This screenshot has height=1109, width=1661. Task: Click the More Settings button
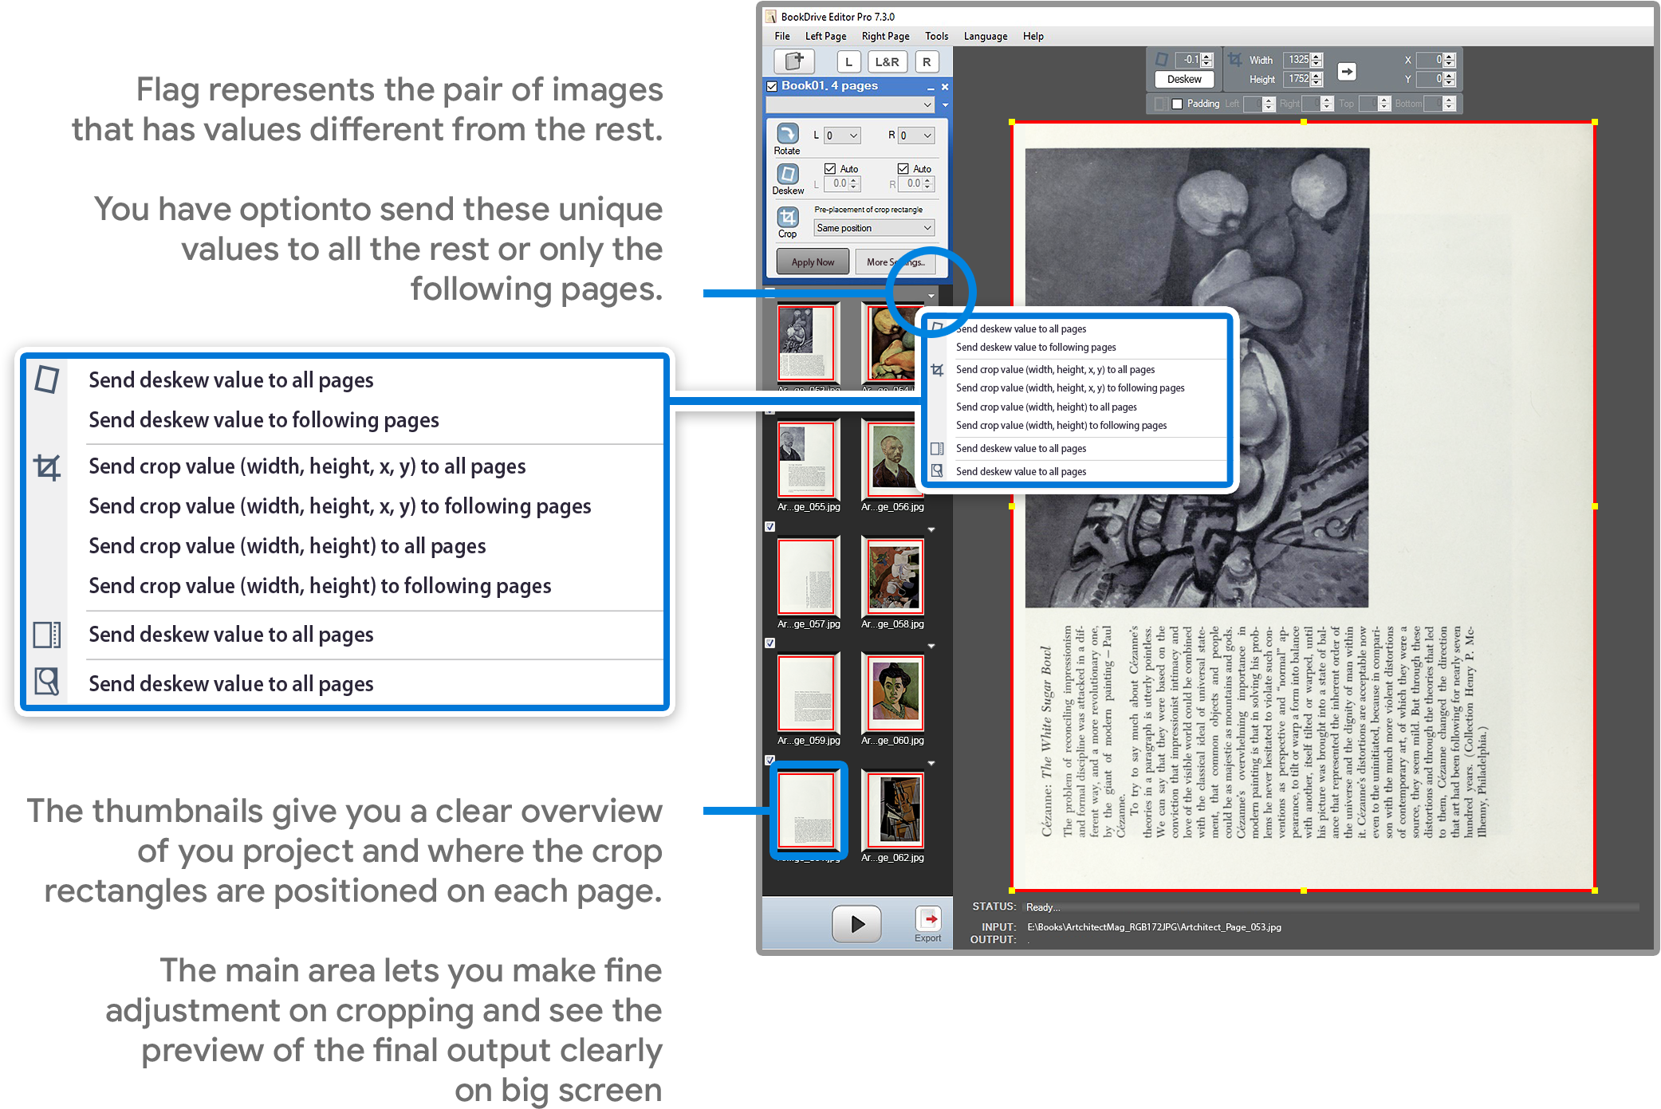(896, 262)
